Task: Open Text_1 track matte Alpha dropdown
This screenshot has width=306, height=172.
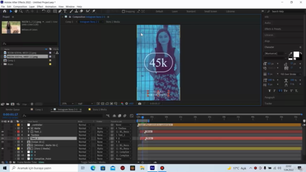Action: [102, 132]
